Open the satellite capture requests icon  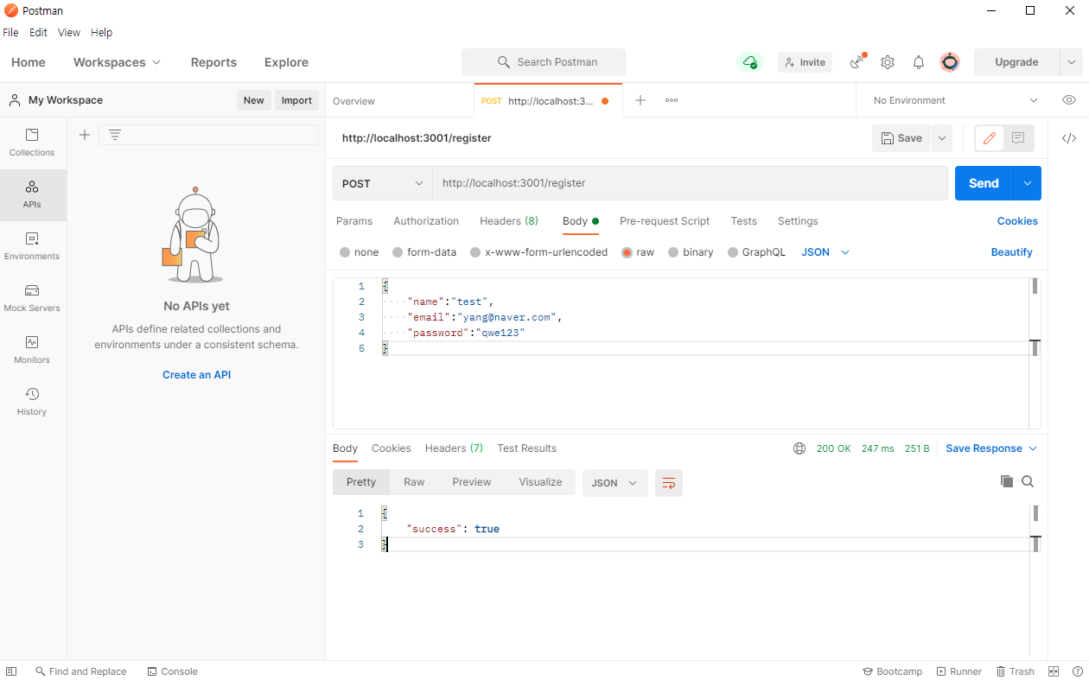coord(857,62)
